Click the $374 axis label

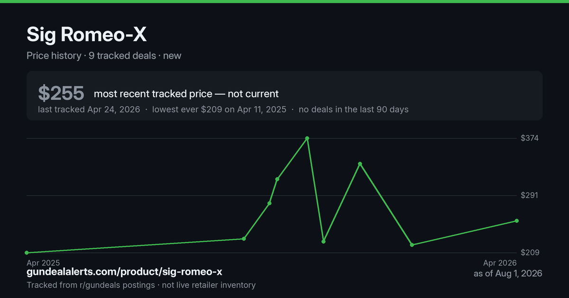pyautogui.click(x=530, y=138)
